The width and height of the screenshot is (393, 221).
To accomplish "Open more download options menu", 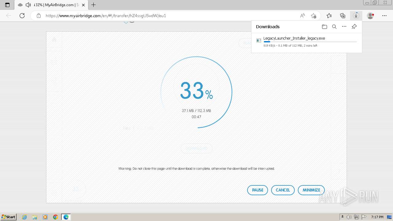I will point(344,27).
